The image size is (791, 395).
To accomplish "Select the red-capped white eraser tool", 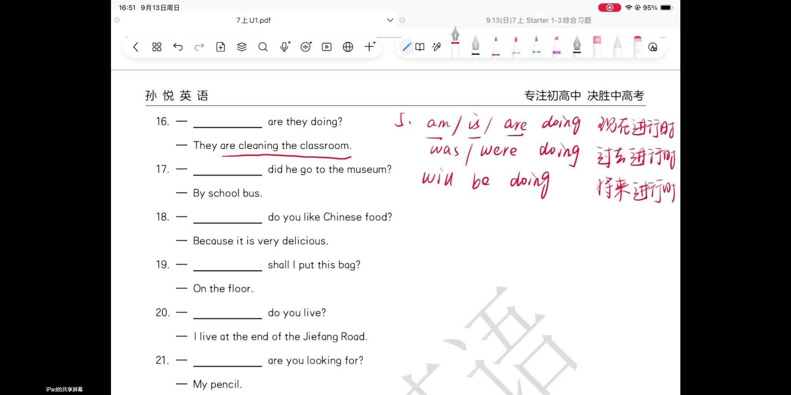I will 638,46.
